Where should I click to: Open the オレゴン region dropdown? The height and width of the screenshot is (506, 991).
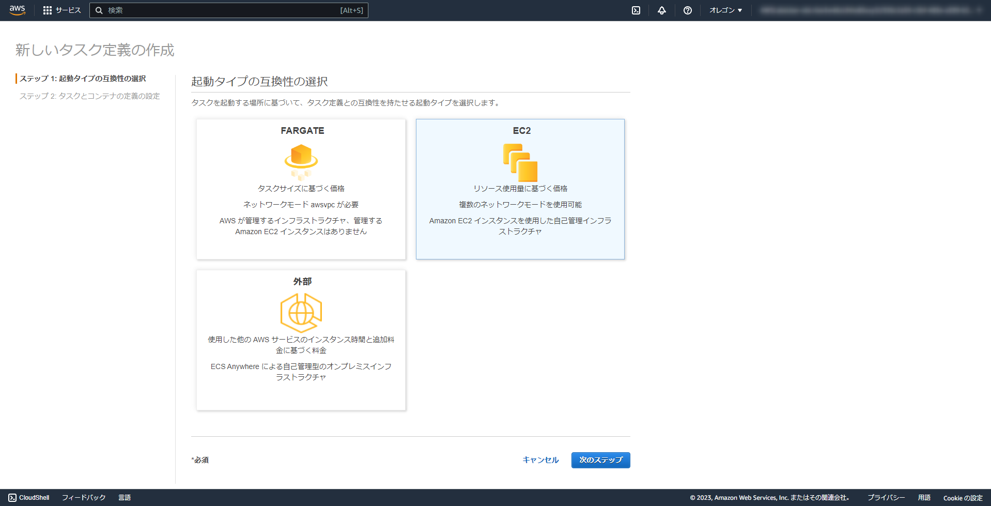pos(725,10)
